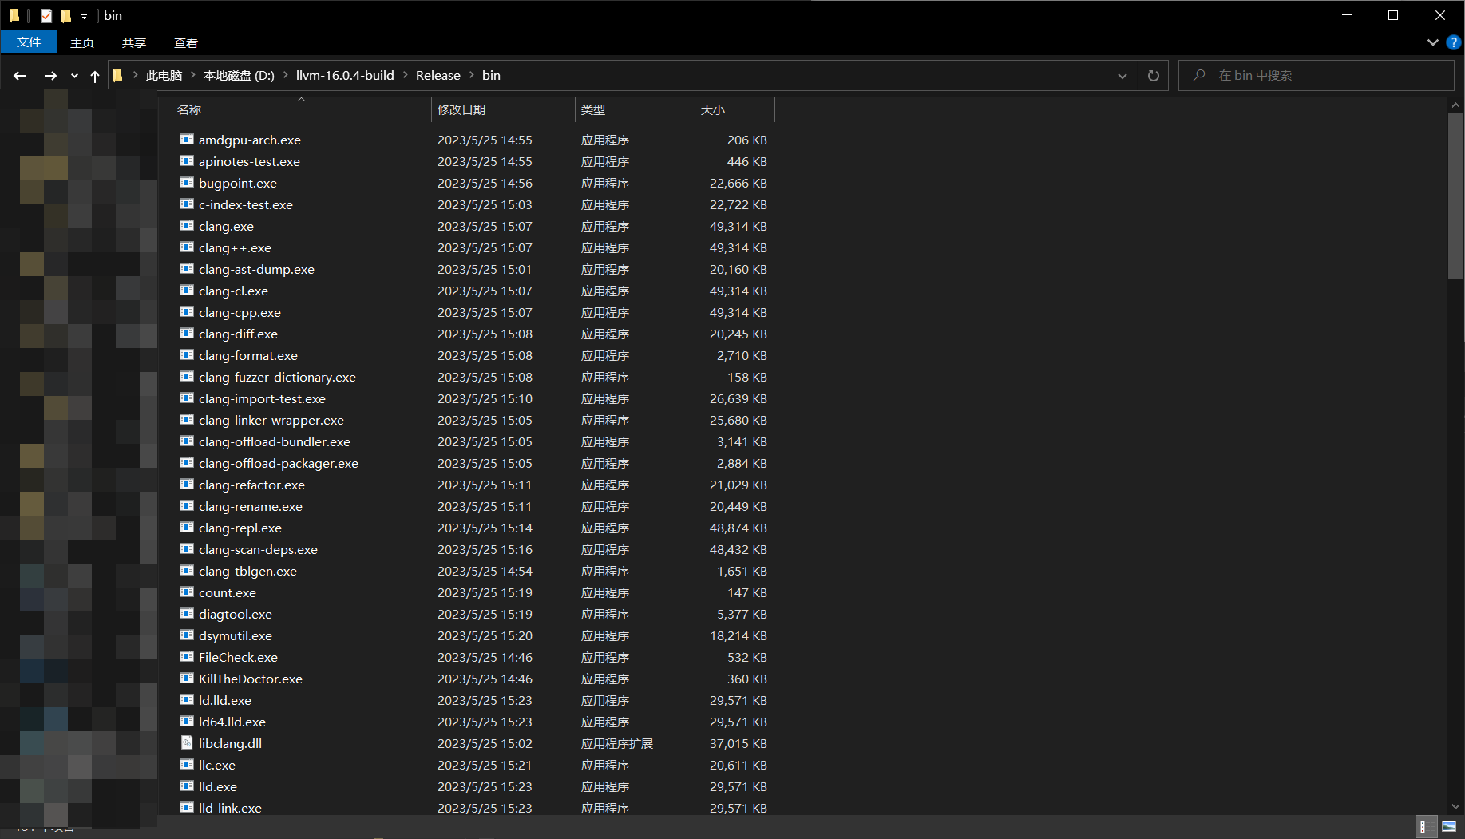The height and width of the screenshot is (839, 1465).
Task: Click the lld.exe file icon
Action: 187,786
